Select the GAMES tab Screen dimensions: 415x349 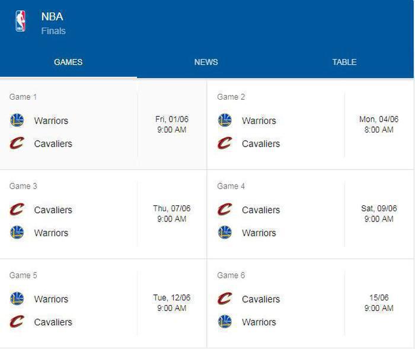click(x=68, y=62)
